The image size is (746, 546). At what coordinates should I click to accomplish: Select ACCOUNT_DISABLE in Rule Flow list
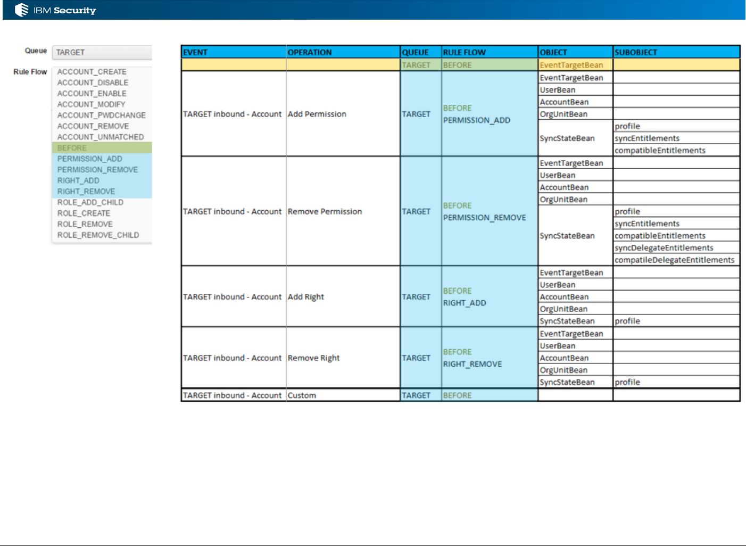click(x=102, y=82)
